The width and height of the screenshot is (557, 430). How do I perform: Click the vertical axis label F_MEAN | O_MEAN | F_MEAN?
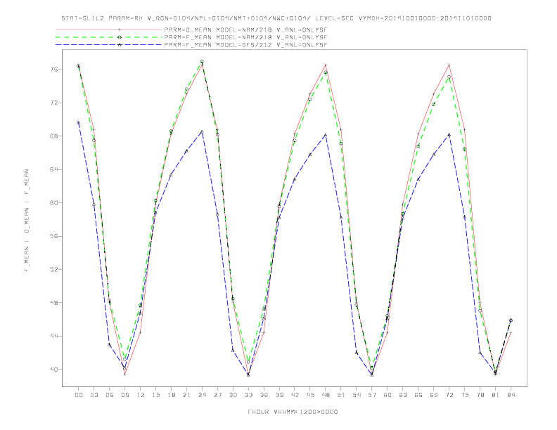[x=27, y=221]
